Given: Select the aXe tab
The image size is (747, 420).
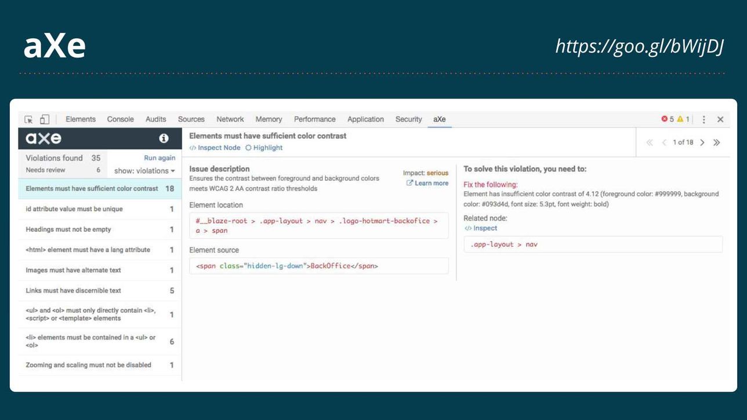Looking at the screenshot, I should pyautogui.click(x=440, y=119).
